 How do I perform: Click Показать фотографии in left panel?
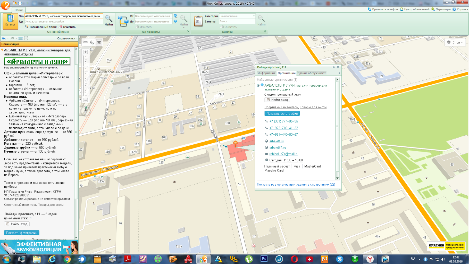point(22,233)
